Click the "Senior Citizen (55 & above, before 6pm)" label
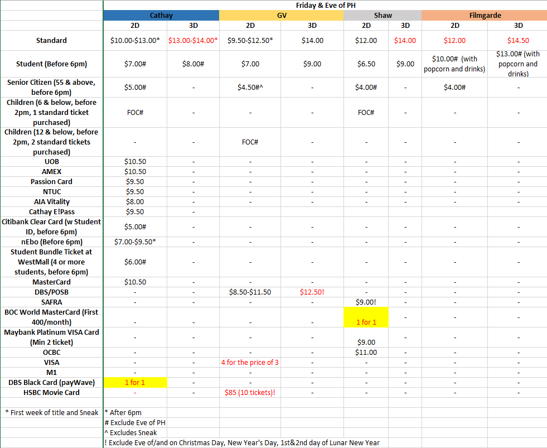Image resolution: width=547 pixels, height=448 pixels. pos(51,87)
